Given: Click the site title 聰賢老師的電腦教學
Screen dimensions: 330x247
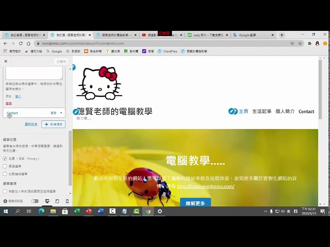Looking at the screenshot, I should [115, 111].
